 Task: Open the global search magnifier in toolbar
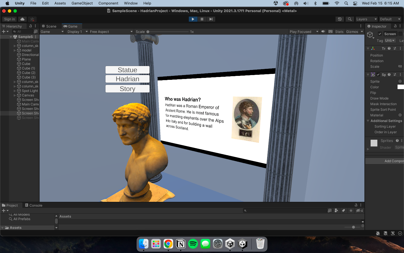(350, 19)
